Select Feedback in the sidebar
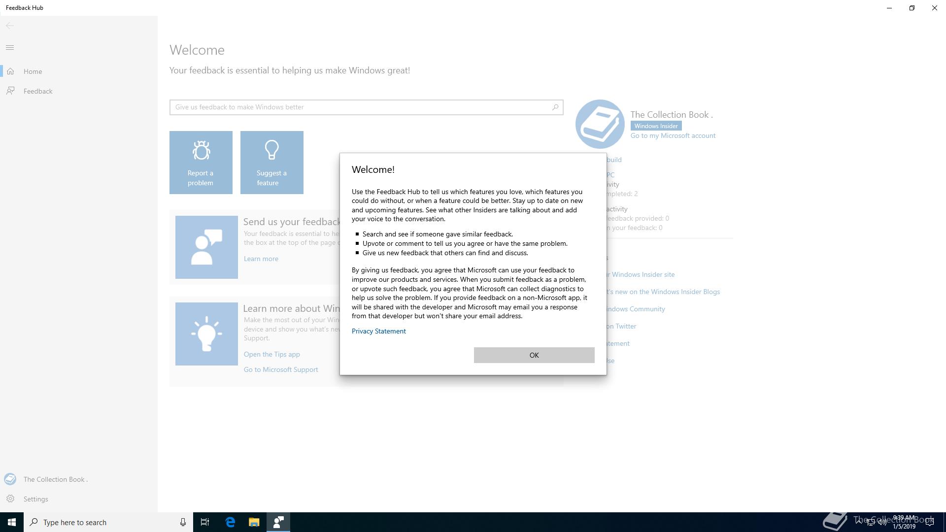The image size is (946, 532). 79,91
